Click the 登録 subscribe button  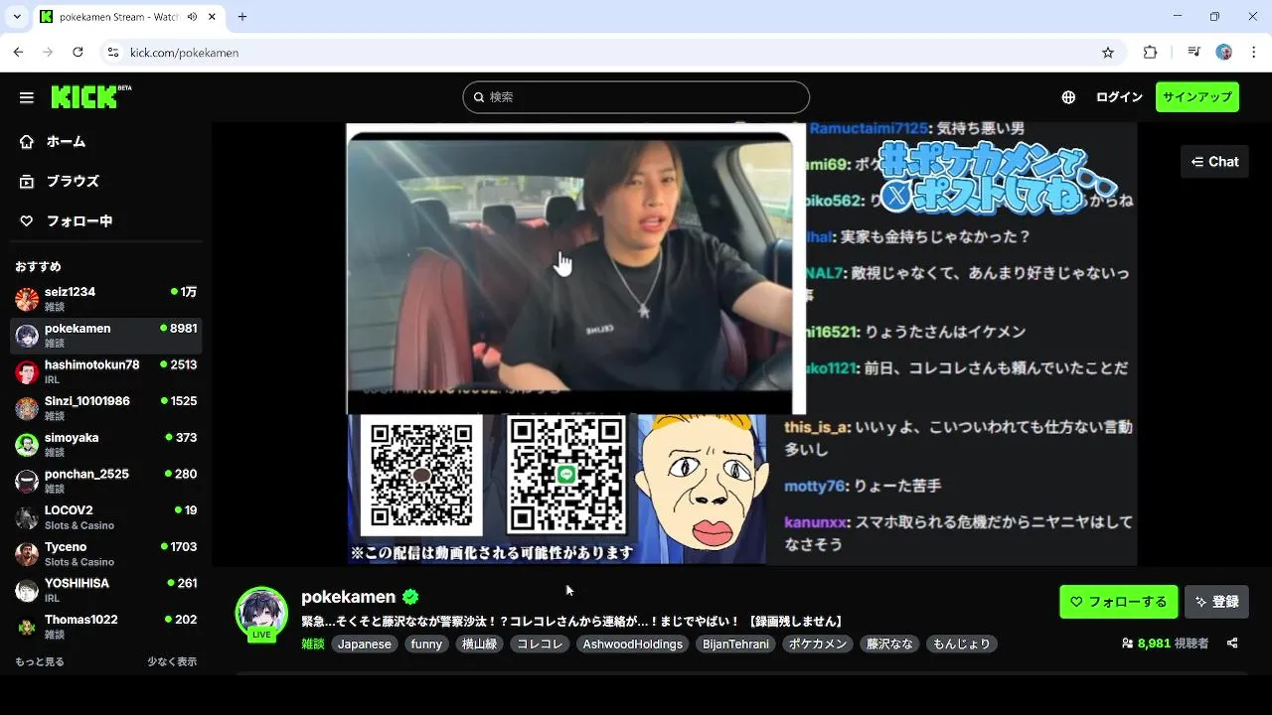(x=1216, y=602)
